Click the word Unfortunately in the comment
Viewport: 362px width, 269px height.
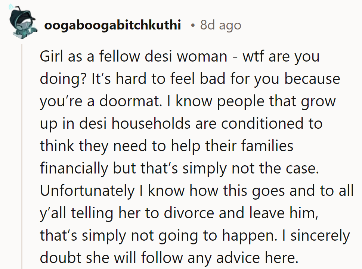point(87,191)
